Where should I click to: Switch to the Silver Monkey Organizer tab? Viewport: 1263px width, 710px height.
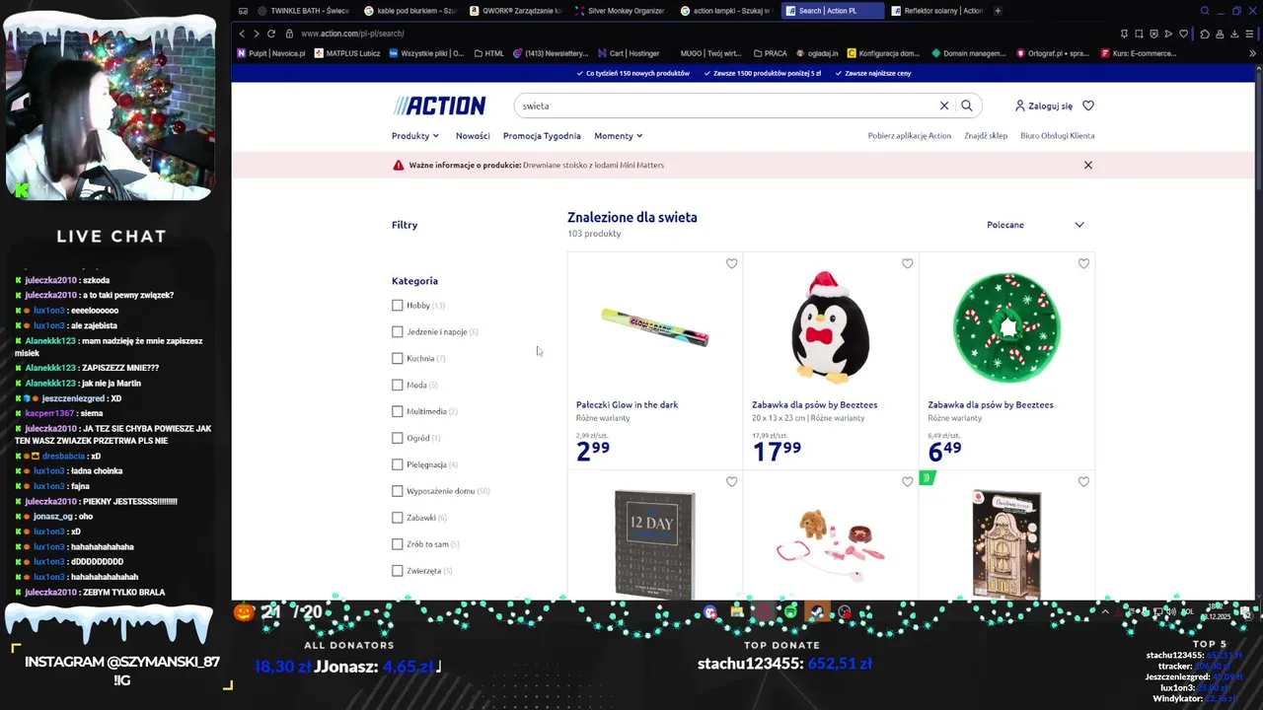622,11
